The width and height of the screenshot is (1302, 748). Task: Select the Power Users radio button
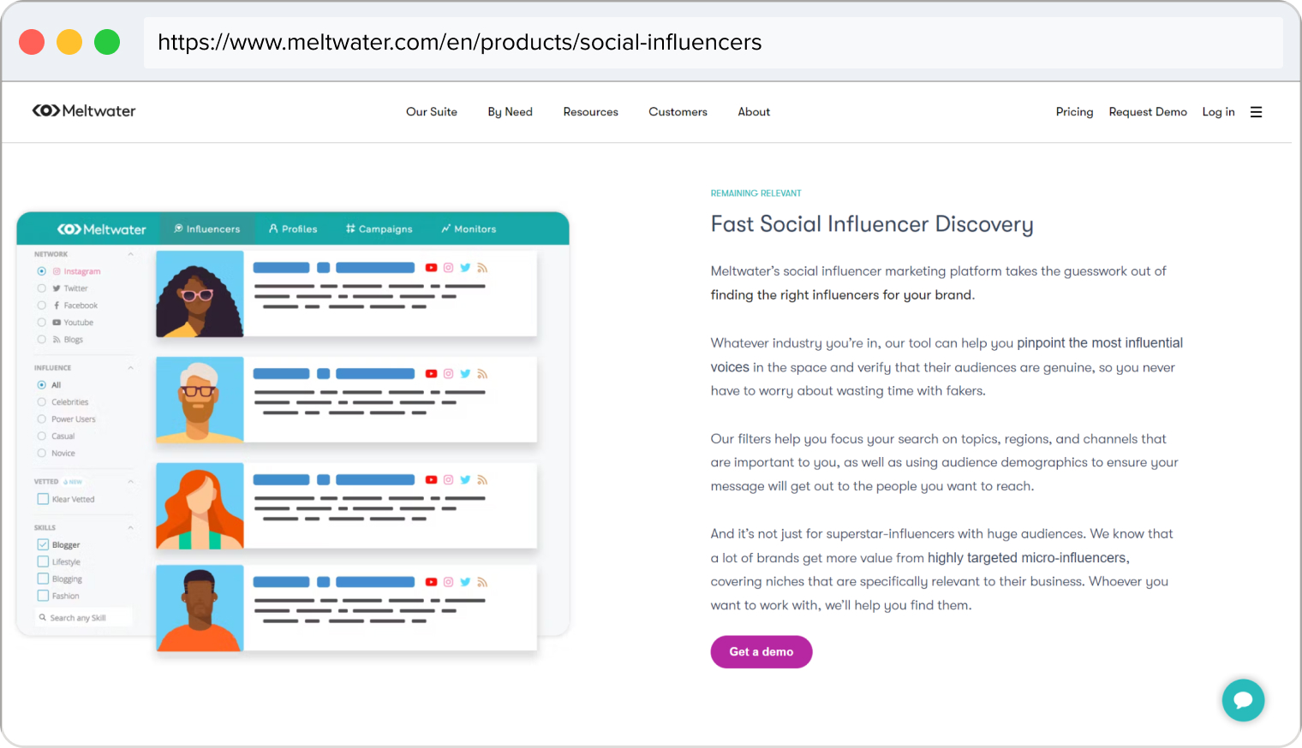click(x=41, y=419)
